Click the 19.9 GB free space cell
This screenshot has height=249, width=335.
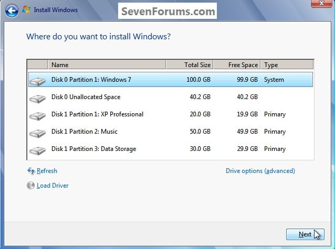(247, 114)
